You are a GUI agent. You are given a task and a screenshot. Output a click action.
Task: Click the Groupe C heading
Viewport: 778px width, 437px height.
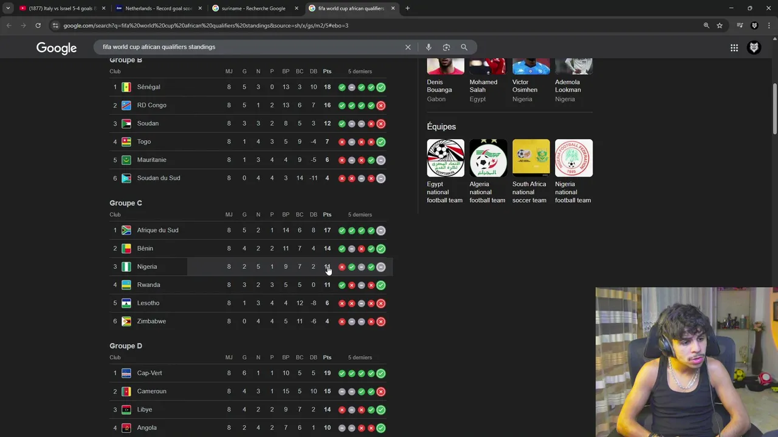click(126, 203)
